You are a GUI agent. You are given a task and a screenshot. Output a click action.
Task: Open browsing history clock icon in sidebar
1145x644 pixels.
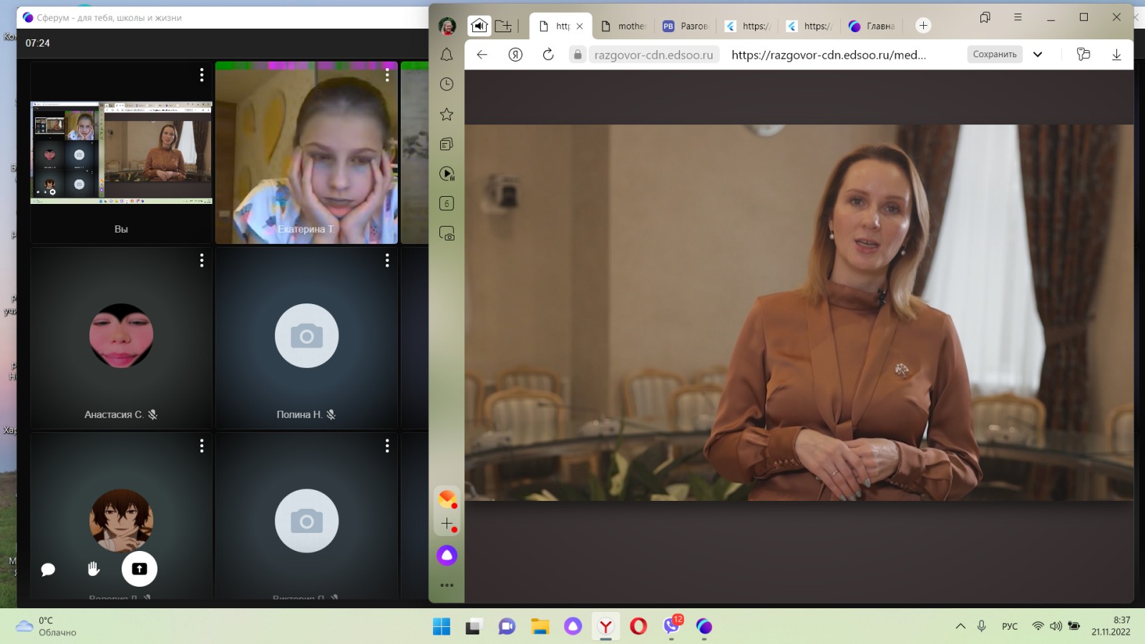447,84
